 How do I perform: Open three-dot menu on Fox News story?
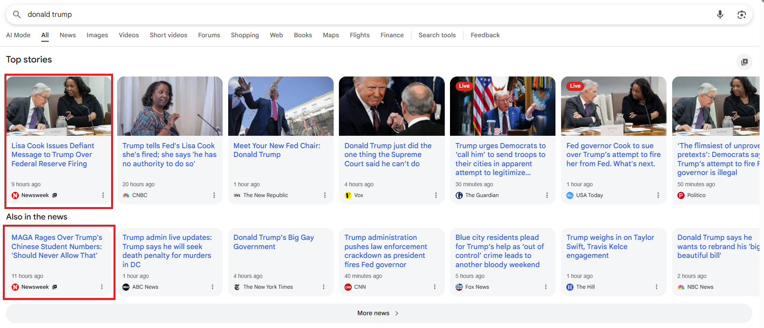[546, 287]
